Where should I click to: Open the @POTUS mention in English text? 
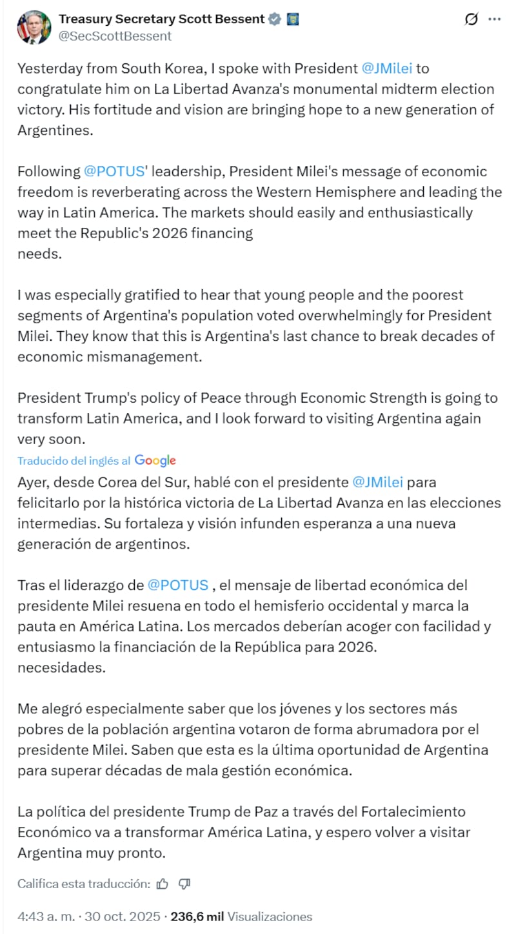point(108,172)
